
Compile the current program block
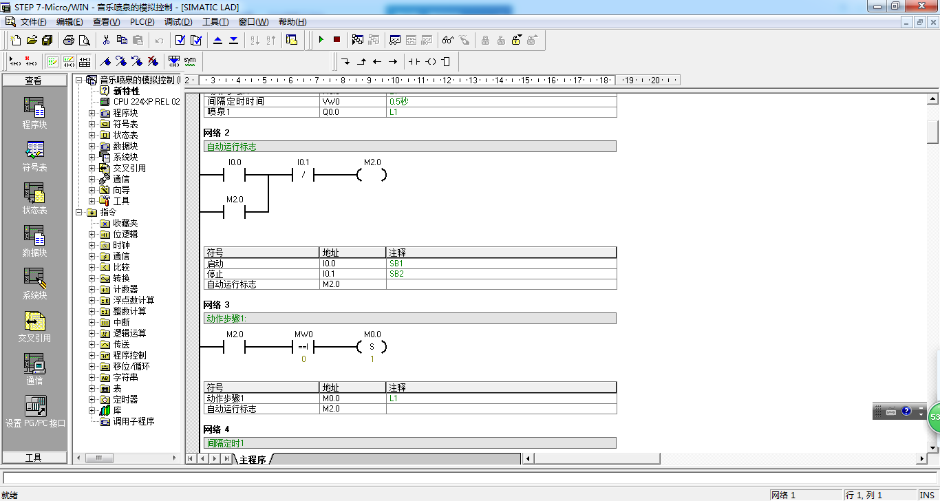click(180, 40)
